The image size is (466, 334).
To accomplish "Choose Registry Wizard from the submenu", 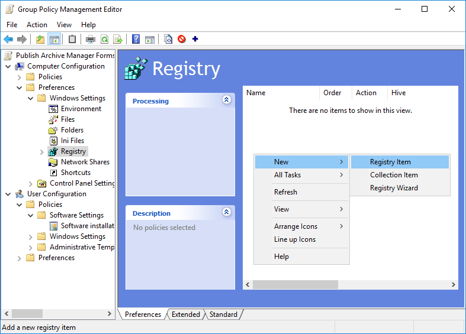I will pyautogui.click(x=400, y=188).
